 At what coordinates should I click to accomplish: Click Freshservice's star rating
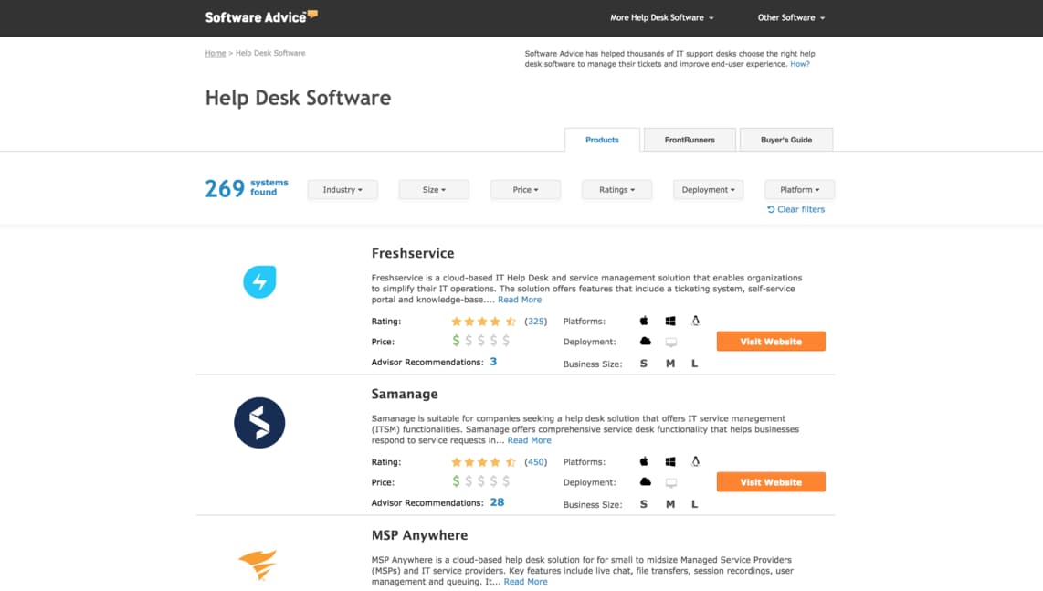point(483,321)
